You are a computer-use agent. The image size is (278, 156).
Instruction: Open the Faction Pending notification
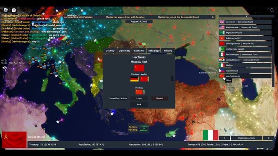(x=133, y=128)
